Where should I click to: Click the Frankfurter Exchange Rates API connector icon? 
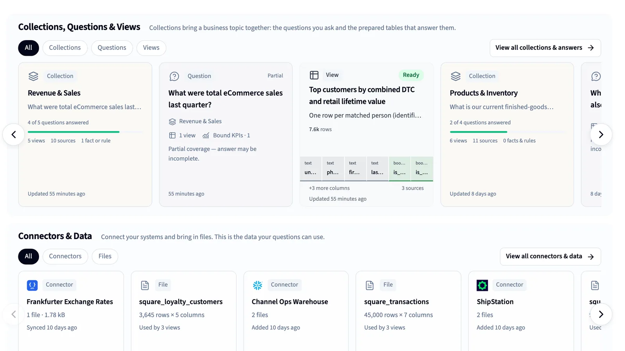click(32, 285)
